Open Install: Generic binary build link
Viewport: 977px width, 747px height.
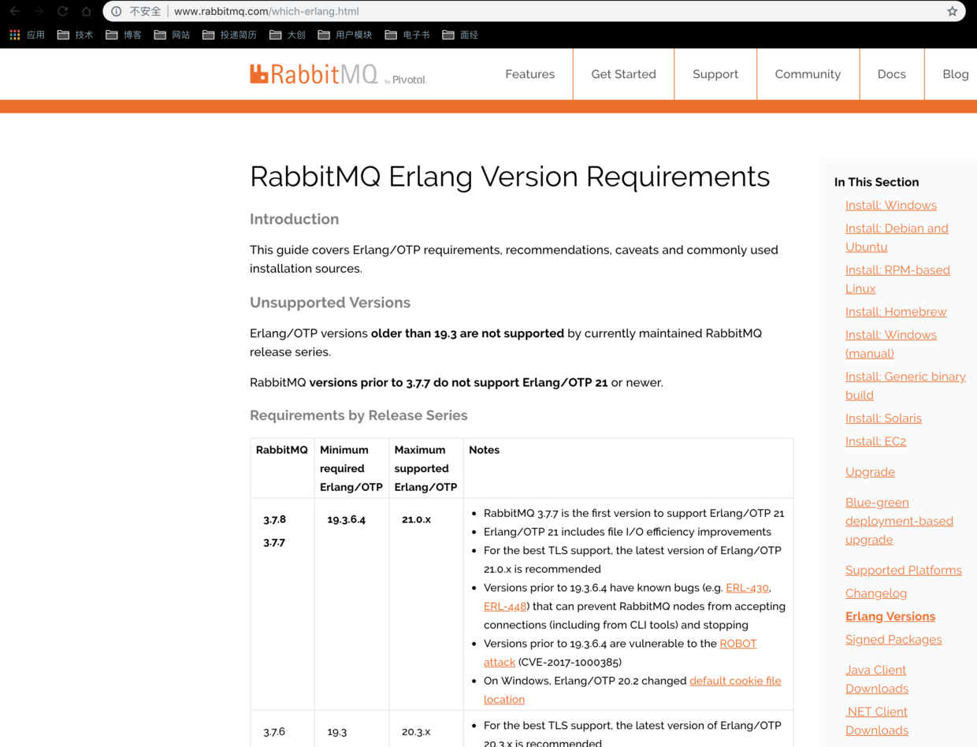905,385
